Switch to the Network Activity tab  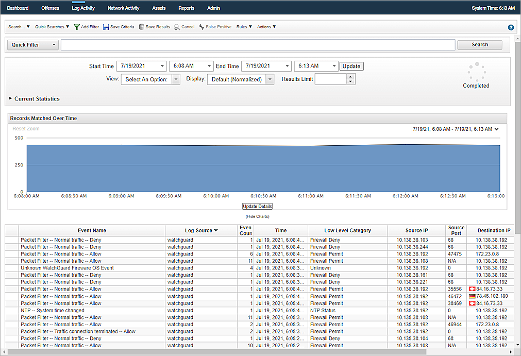[124, 8]
